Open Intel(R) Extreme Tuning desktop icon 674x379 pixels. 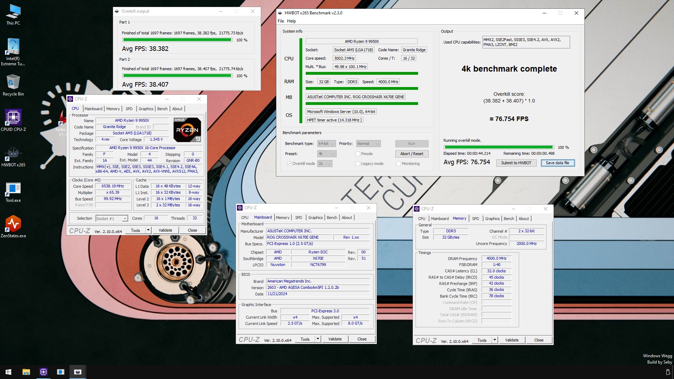tap(13, 52)
